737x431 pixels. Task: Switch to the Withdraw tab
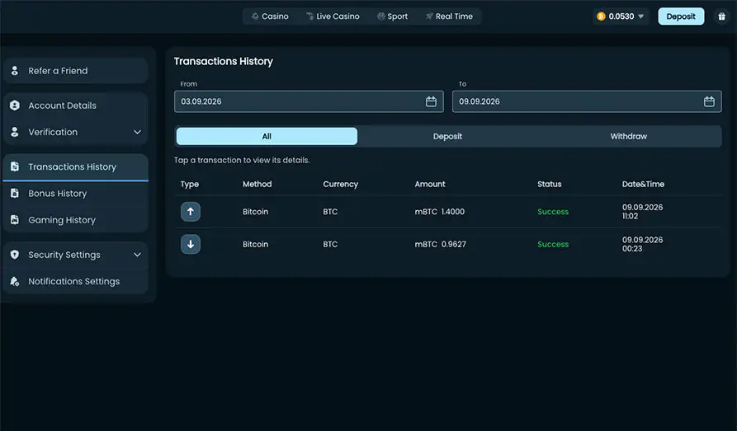[628, 136]
